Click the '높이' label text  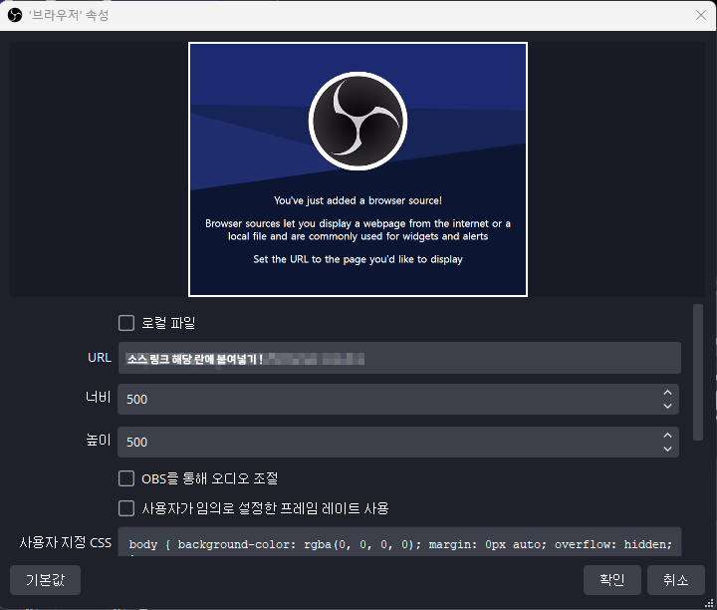point(99,440)
